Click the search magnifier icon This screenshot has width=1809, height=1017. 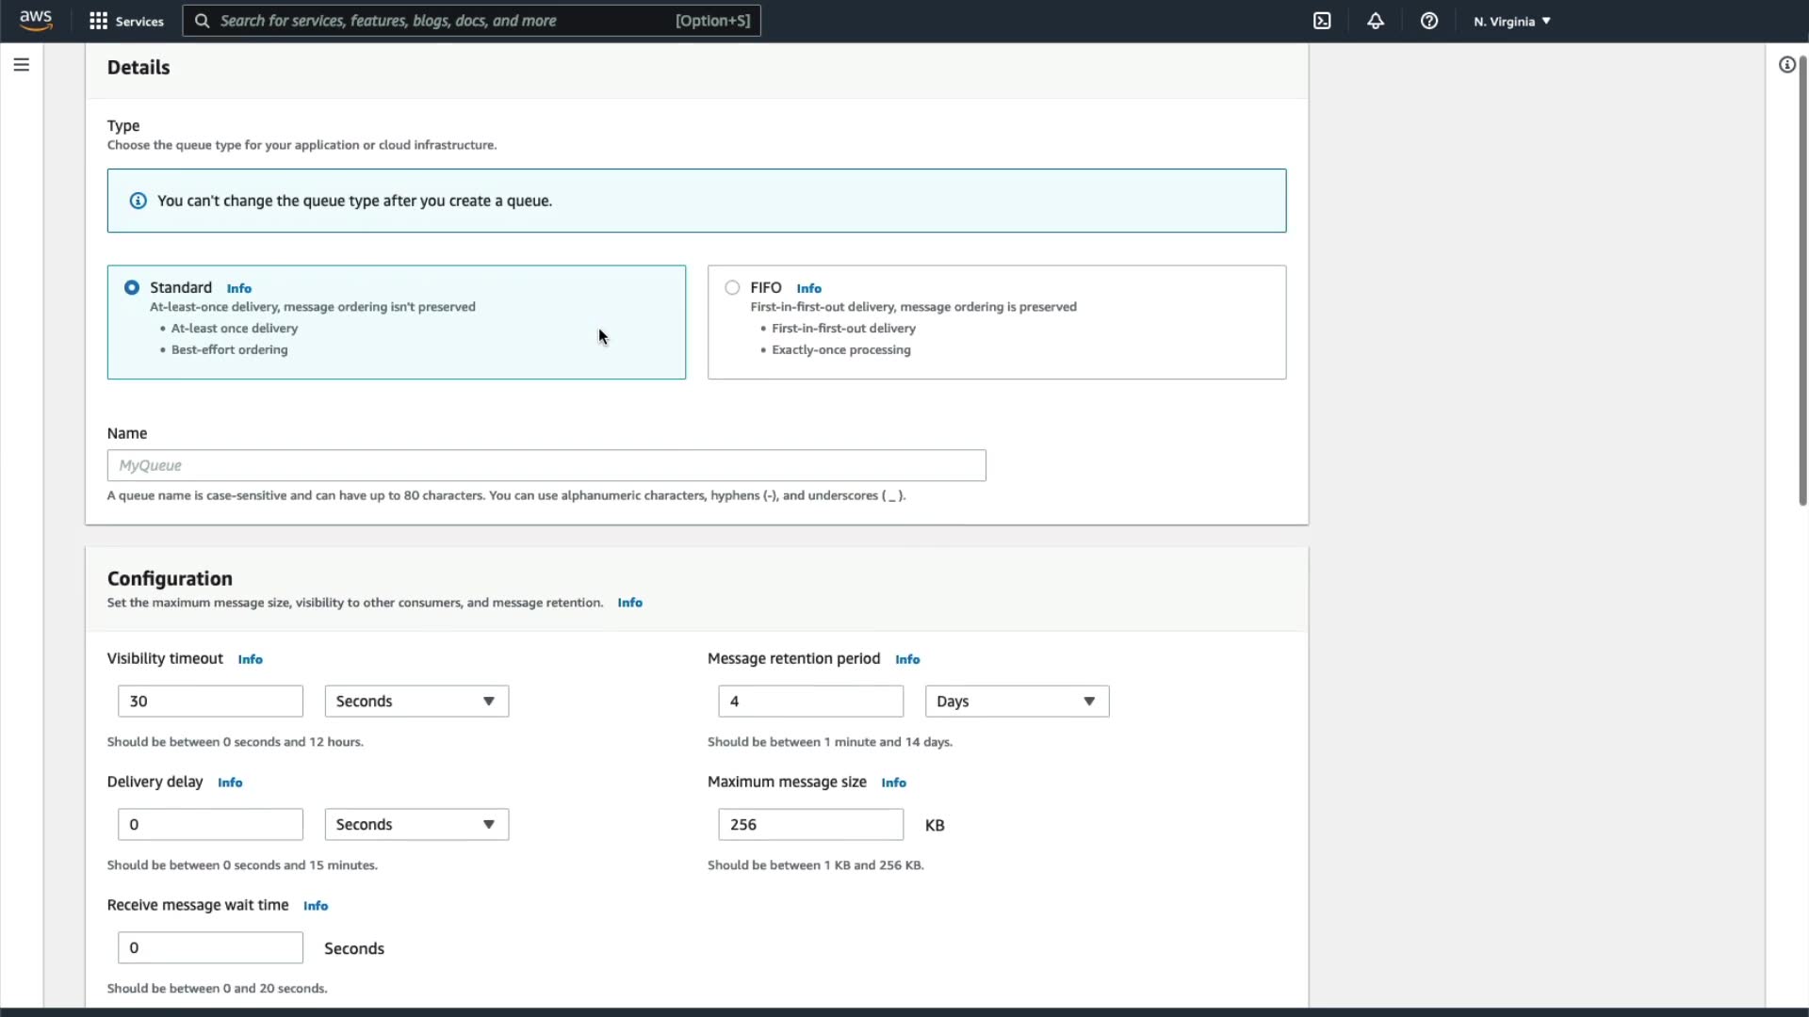[x=202, y=21]
